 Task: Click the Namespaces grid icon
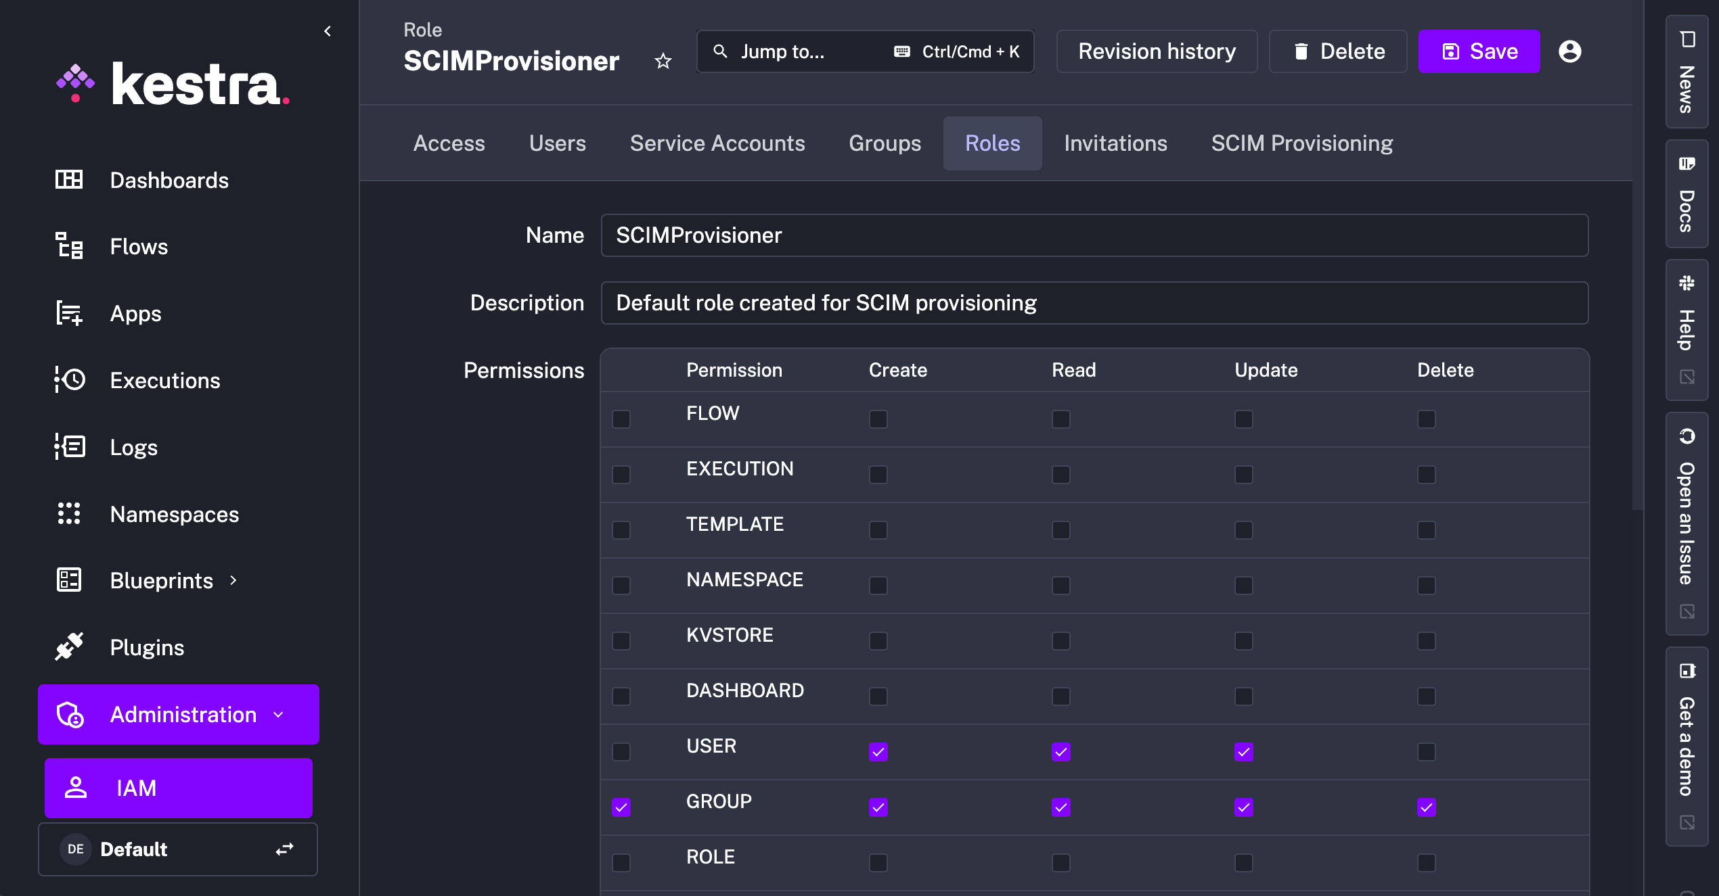tap(68, 513)
